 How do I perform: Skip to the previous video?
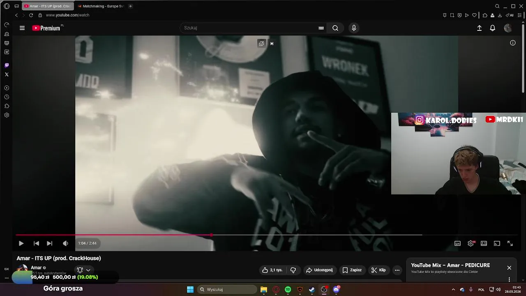click(36, 243)
